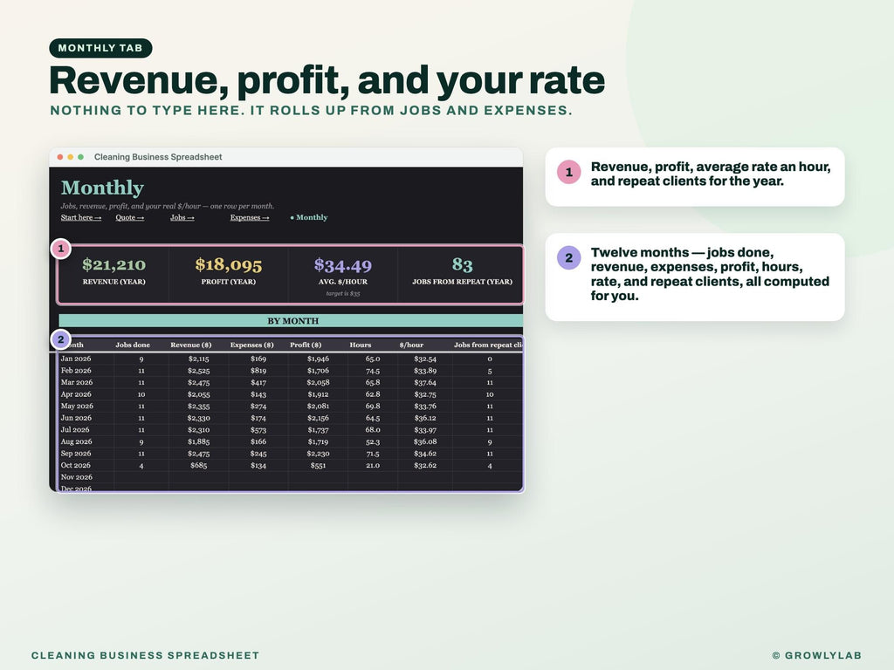Click the 'Profit ($)' column header
Screen dimensions: 894x670
306,345
